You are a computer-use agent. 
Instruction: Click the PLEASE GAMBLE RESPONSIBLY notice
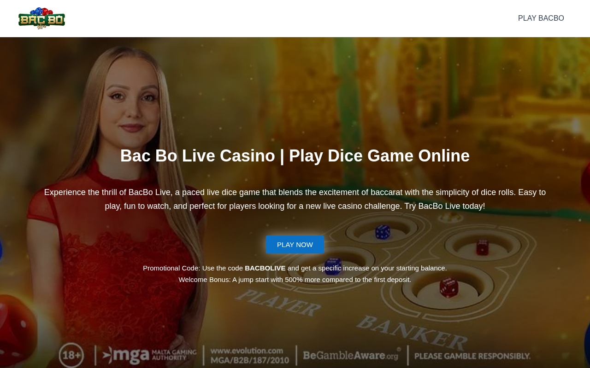coord(472,356)
